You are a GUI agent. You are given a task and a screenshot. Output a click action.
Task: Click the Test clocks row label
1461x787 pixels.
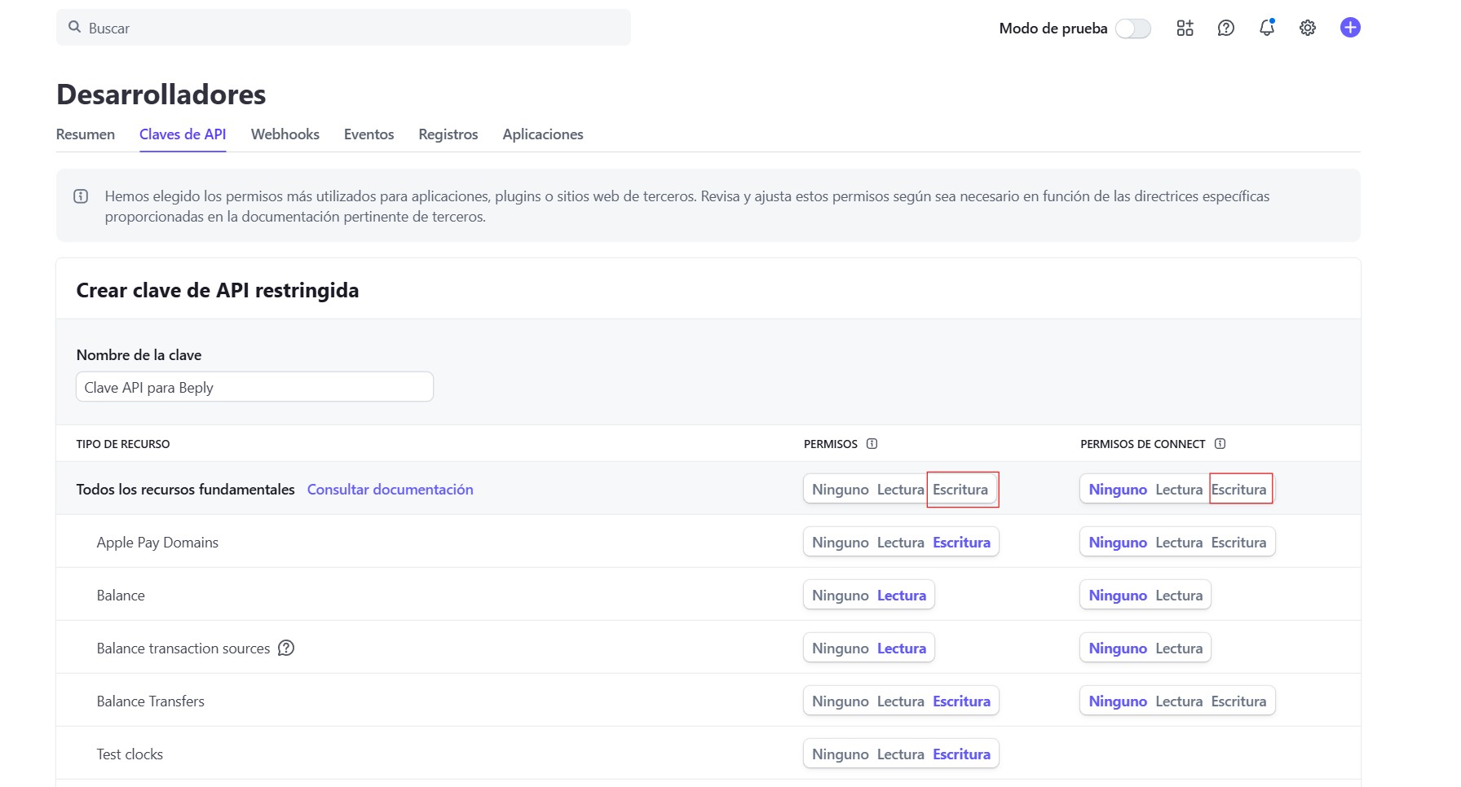point(130,754)
